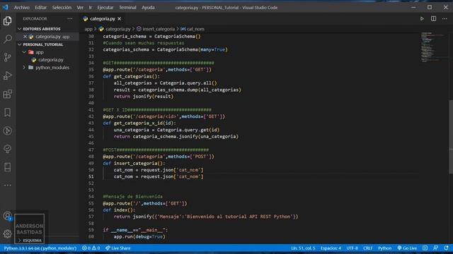Run Python file with play button

click(422, 19)
